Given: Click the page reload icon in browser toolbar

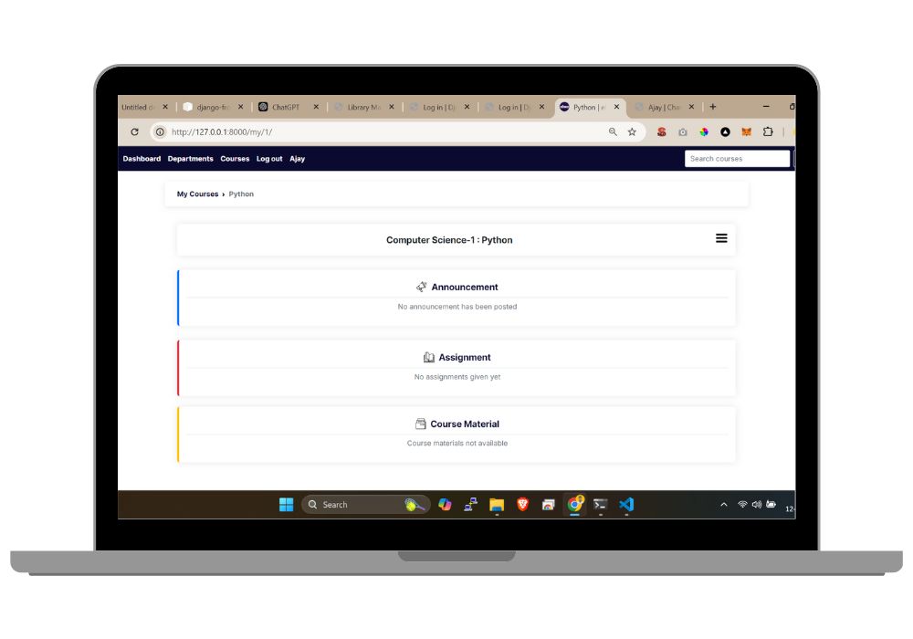Looking at the screenshot, I should click(x=134, y=131).
